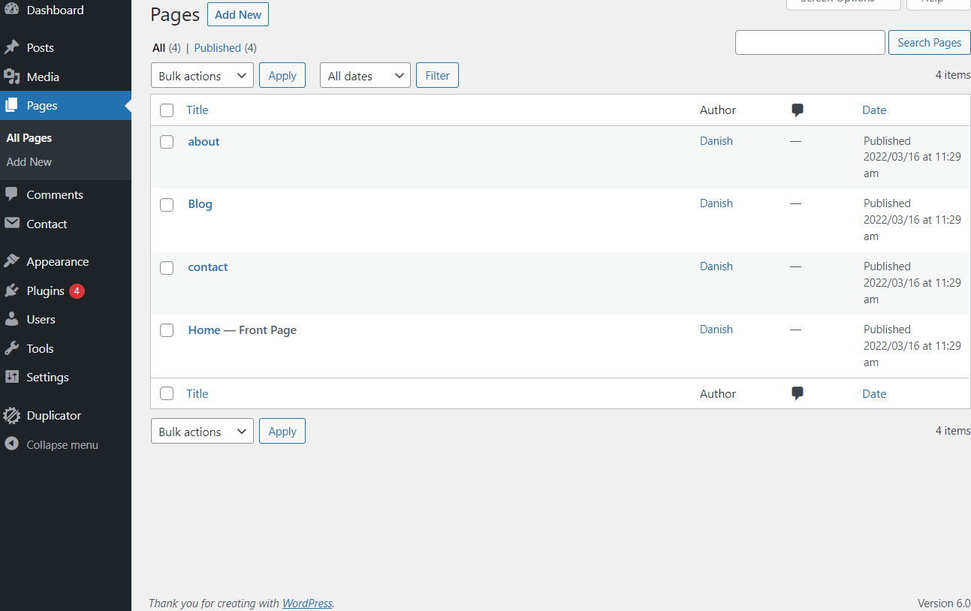This screenshot has width=971, height=611.
Task: Click the Dashboard gauge icon
Action: pos(11,10)
